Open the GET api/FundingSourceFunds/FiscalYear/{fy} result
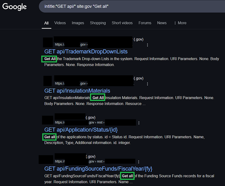The image size is (225, 186). pos(98,169)
